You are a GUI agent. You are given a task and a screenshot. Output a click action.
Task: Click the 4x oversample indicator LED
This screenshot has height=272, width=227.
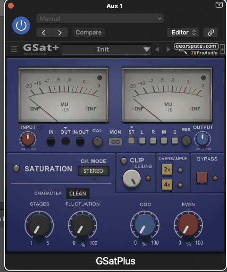180,186
